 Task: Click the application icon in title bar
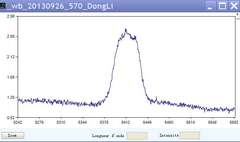coord(3,6)
